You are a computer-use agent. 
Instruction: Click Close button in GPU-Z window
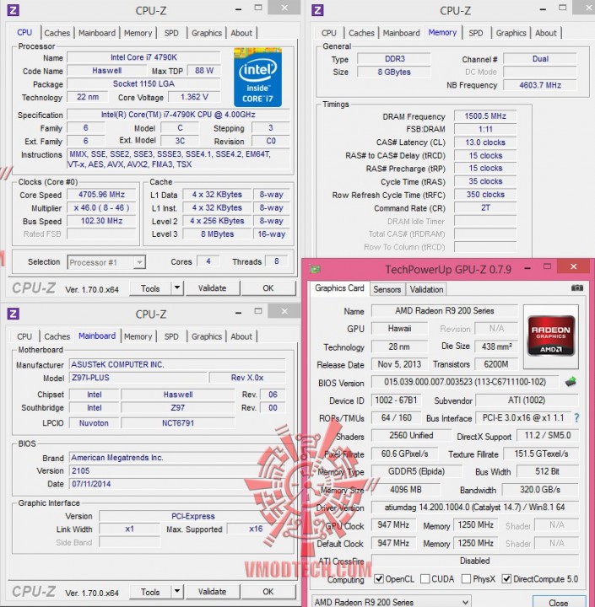(x=559, y=602)
